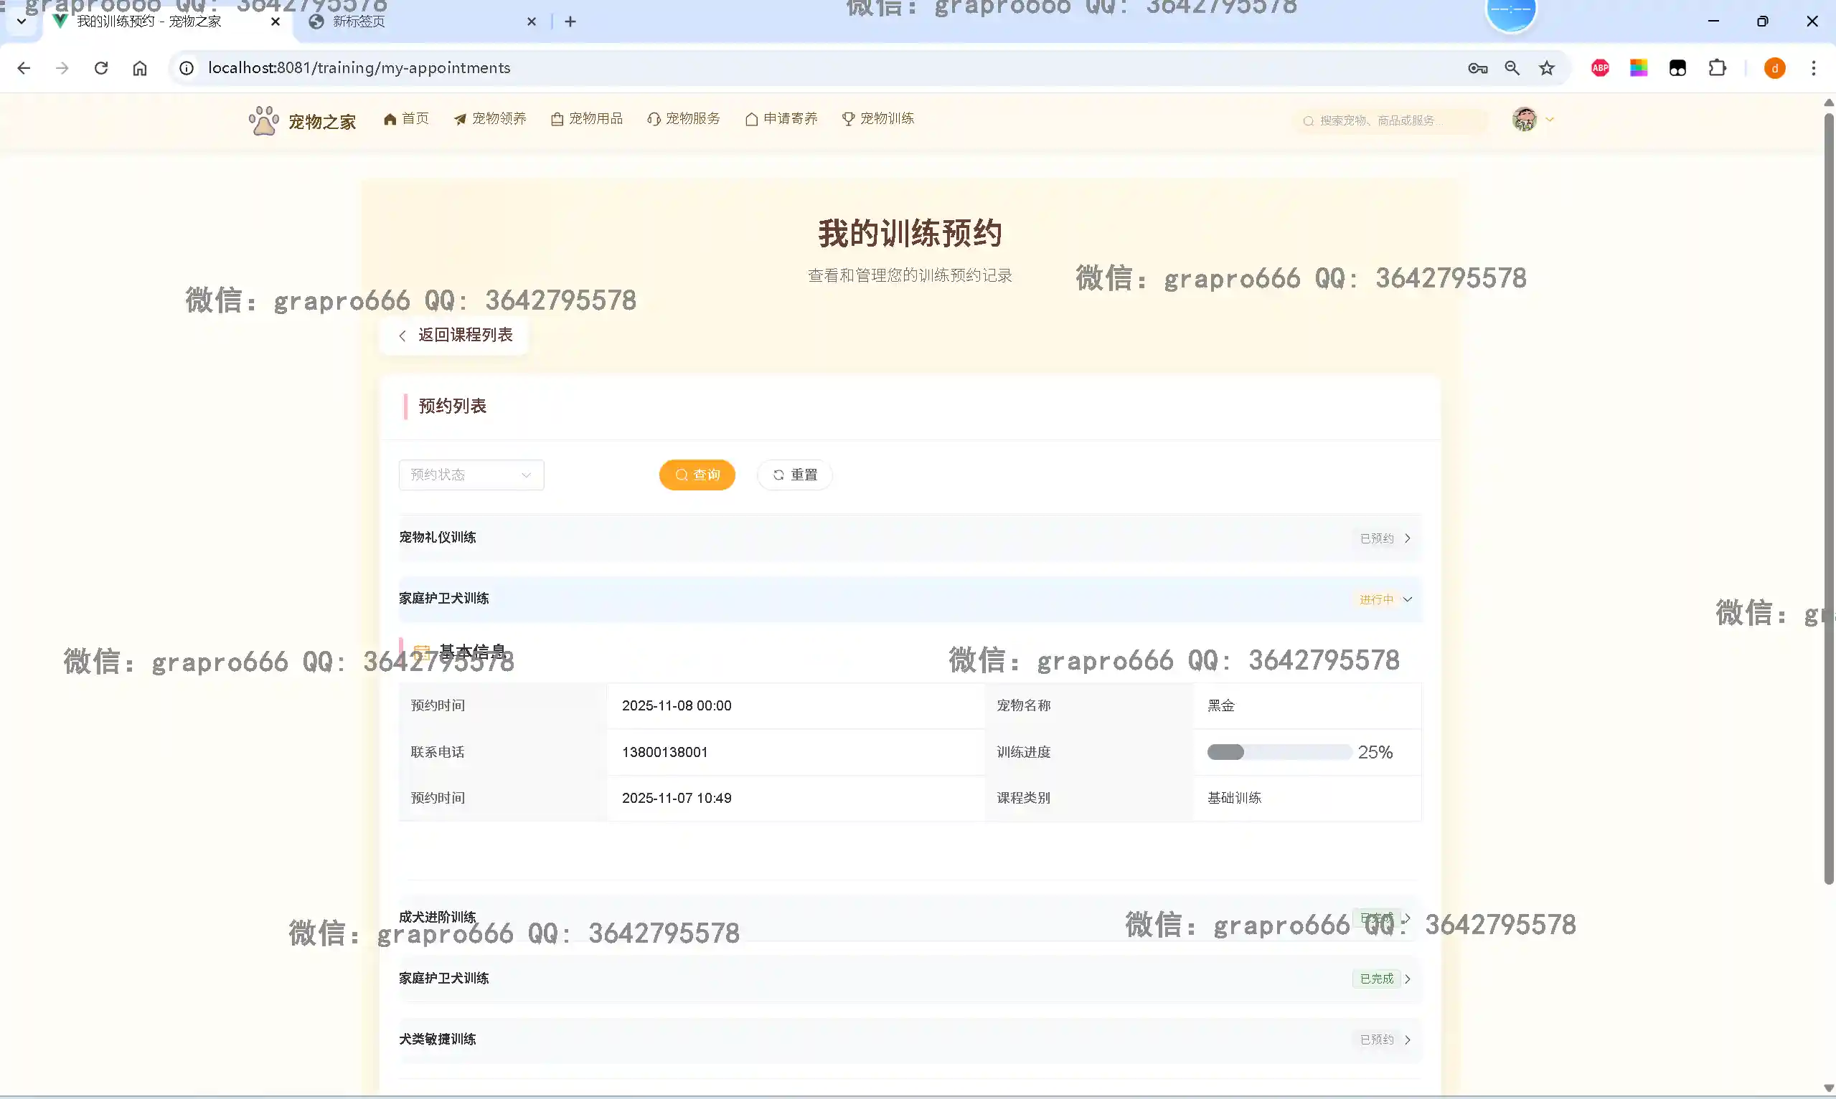Click the user avatar icon
This screenshot has height=1099, width=1836.
[x=1524, y=119]
